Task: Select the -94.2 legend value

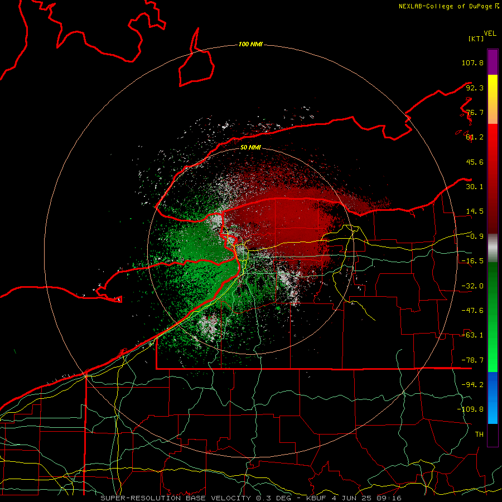Action: pos(472,385)
